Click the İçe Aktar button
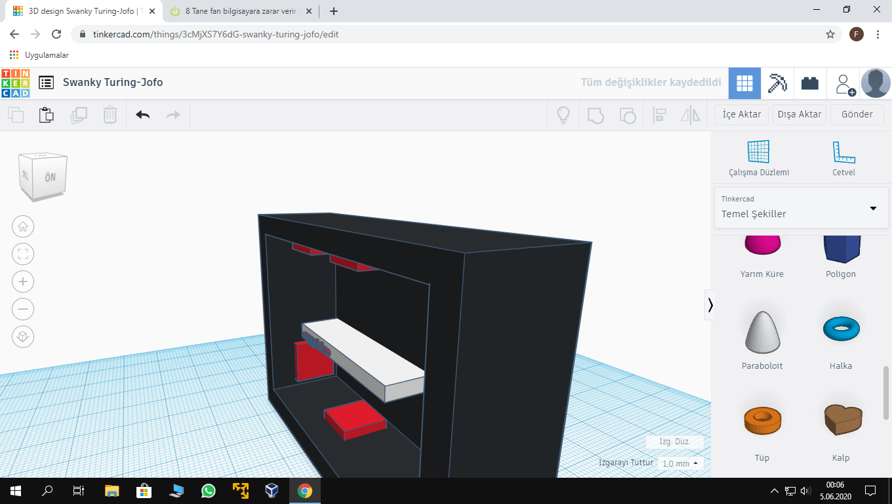Image resolution: width=892 pixels, height=504 pixels. coord(742,115)
